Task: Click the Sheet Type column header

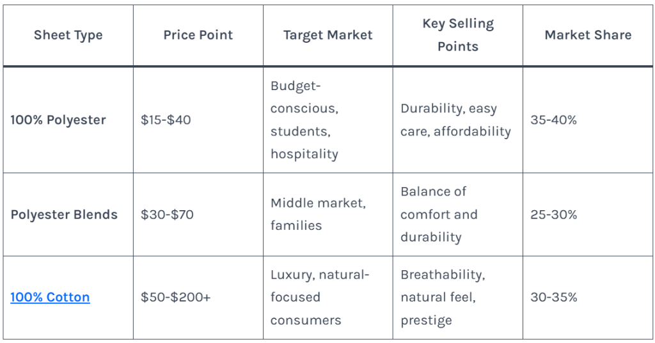Action: tap(68, 35)
